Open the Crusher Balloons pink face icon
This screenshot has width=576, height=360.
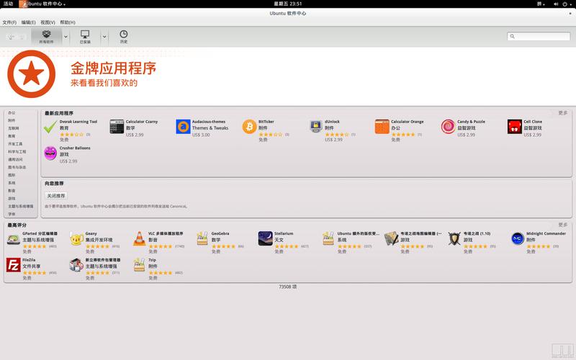tap(50, 153)
